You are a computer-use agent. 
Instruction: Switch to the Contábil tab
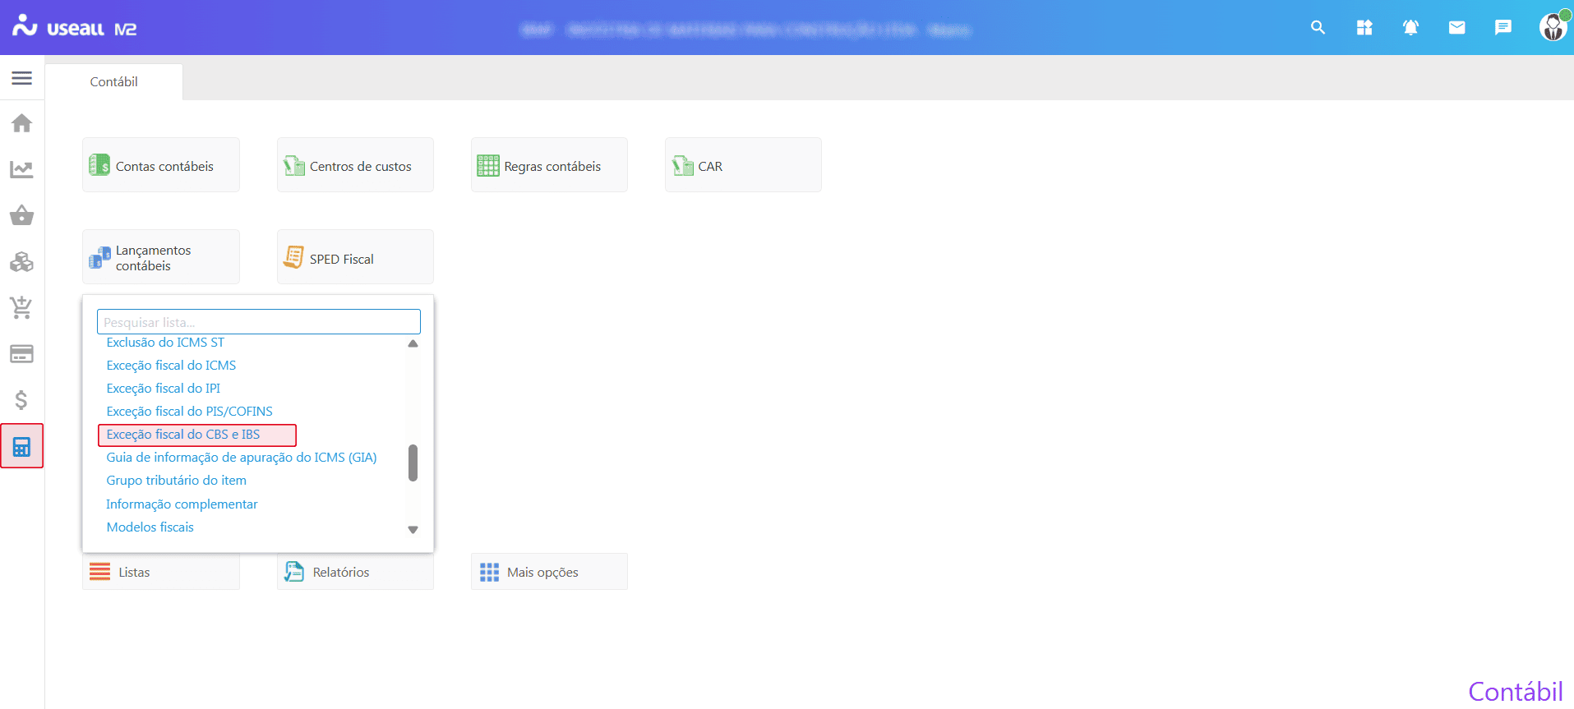point(114,82)
